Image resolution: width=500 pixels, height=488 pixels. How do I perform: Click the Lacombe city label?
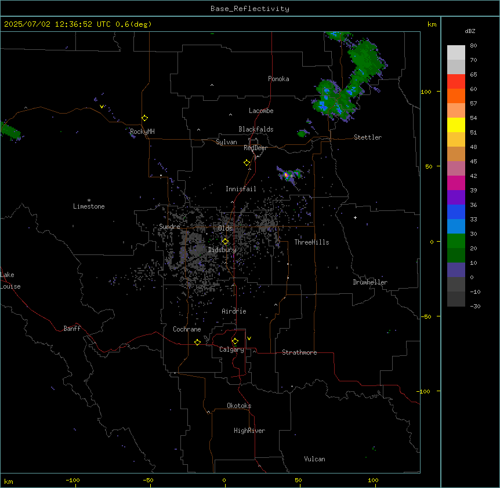tap(261, 111)
